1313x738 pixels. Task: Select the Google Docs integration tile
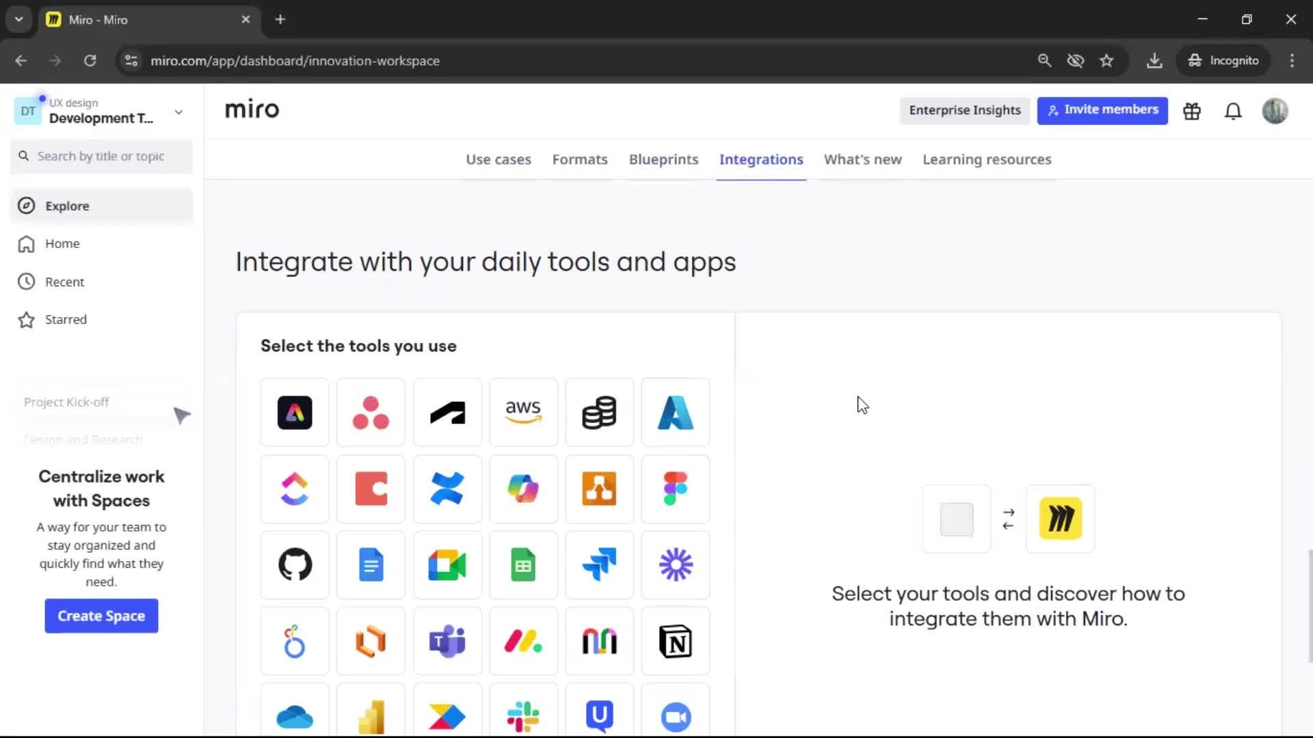click(x=371, y=565)
